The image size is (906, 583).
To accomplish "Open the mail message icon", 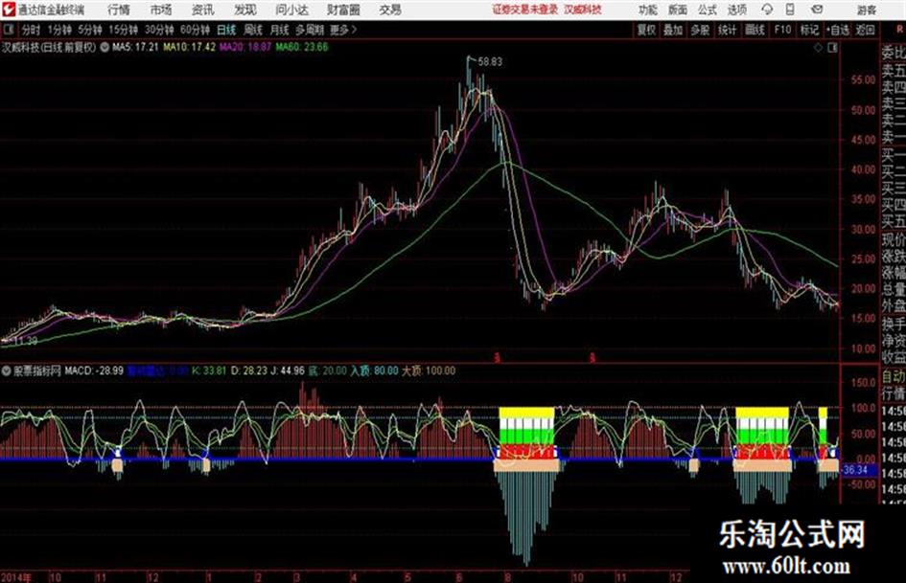I will pyautogui.click(x=817, y=10).
